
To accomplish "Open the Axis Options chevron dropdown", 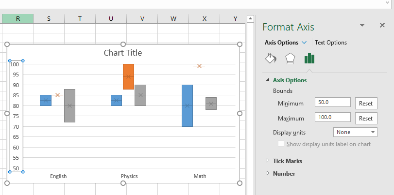I will point(304,43).
